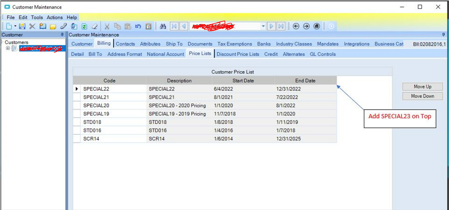
Task: Select the SPECIAL21 code cell
Action: pos(113,97)
